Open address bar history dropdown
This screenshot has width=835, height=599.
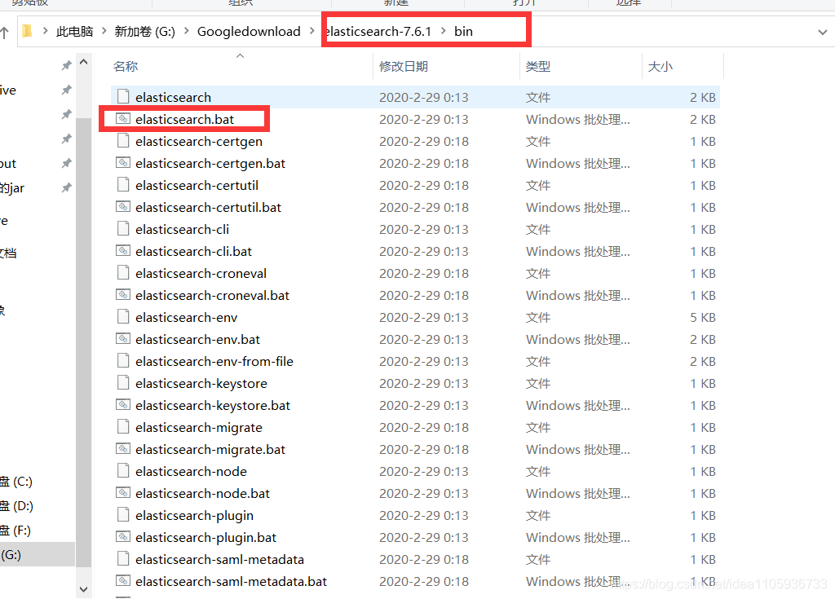pos(822,32)
